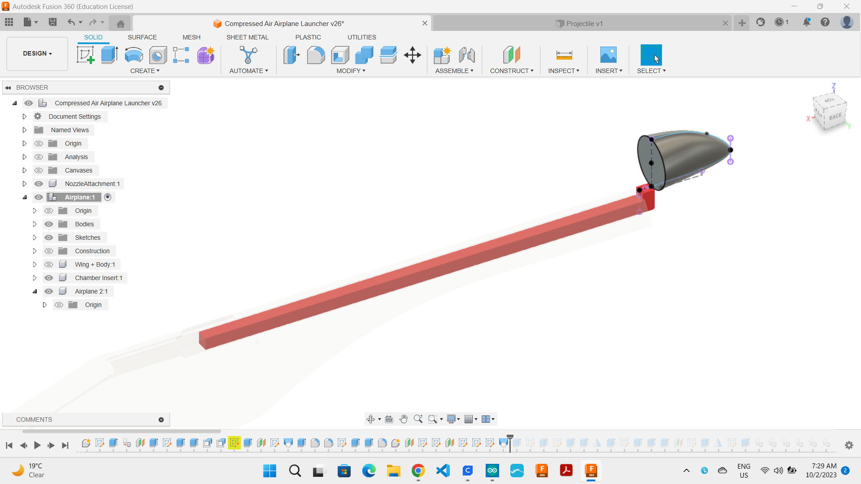The width and height of the screenshot is (861, 484).
Task: Select the Pan hand tool
Action: (404, 419)
